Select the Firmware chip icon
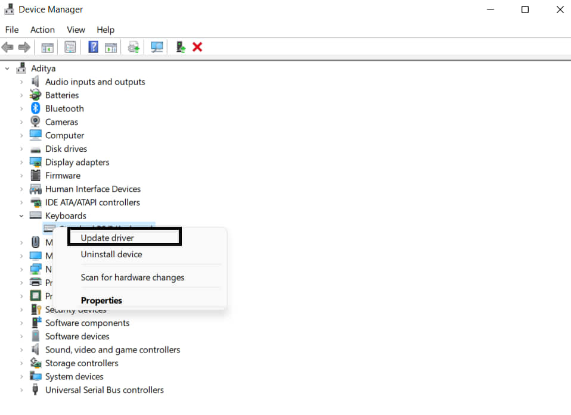 tap(35, 175)
